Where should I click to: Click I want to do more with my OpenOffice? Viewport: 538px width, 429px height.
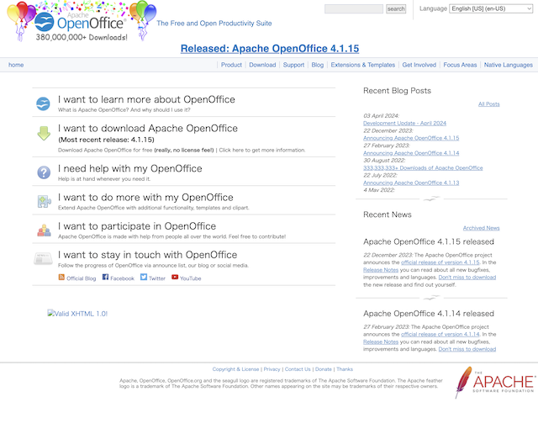(145, 198)
